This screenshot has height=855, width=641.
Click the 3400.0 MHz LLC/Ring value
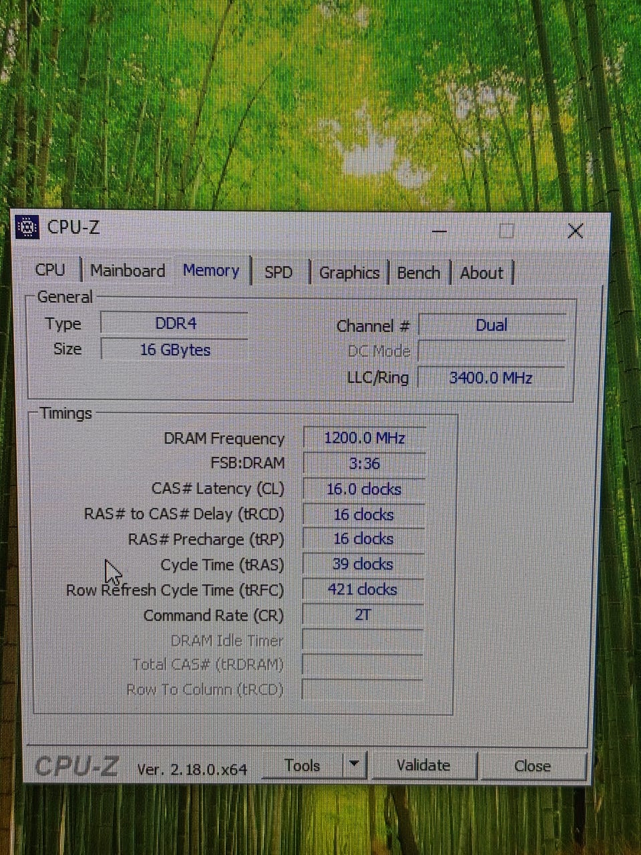(x=491, y=378)
